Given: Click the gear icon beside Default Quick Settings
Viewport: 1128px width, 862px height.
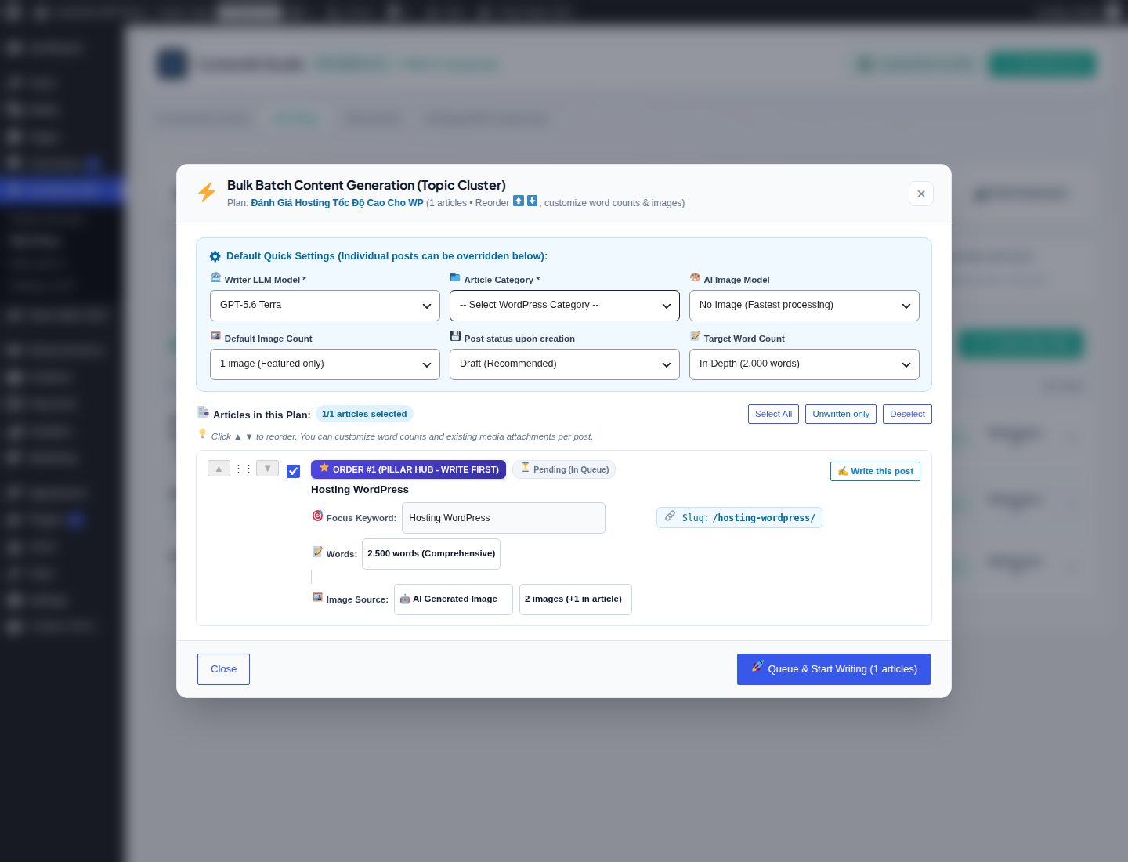Looking at the screenshot, I should coord(215,256).
